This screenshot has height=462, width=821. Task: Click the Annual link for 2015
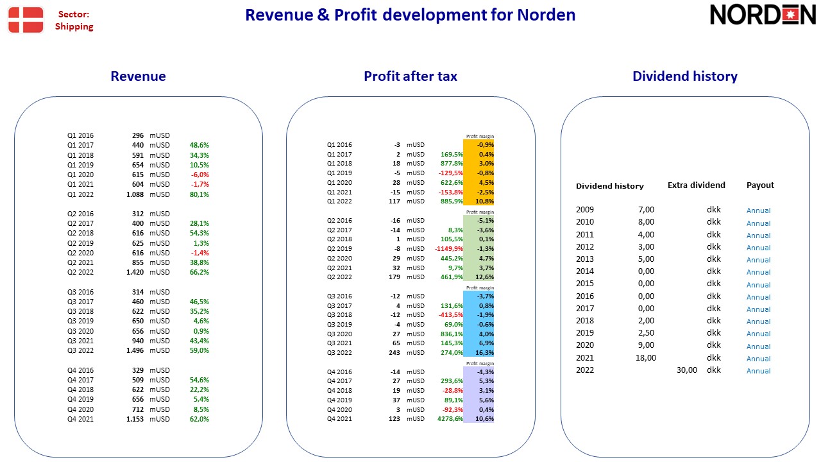[x=758, y=285]
